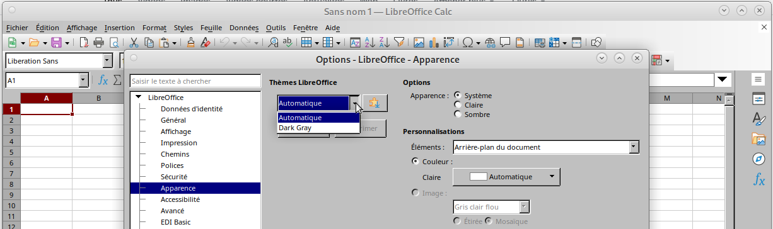Click the Sort Ascending icon

click(369, 43)
